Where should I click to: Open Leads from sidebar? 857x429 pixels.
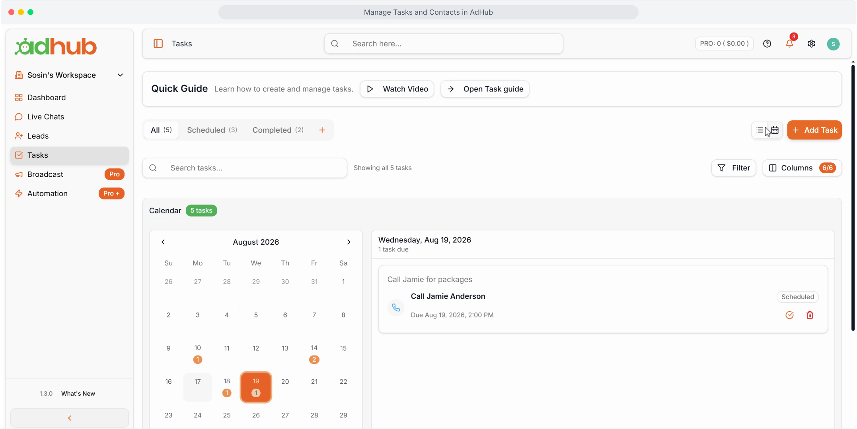point(70,136)
